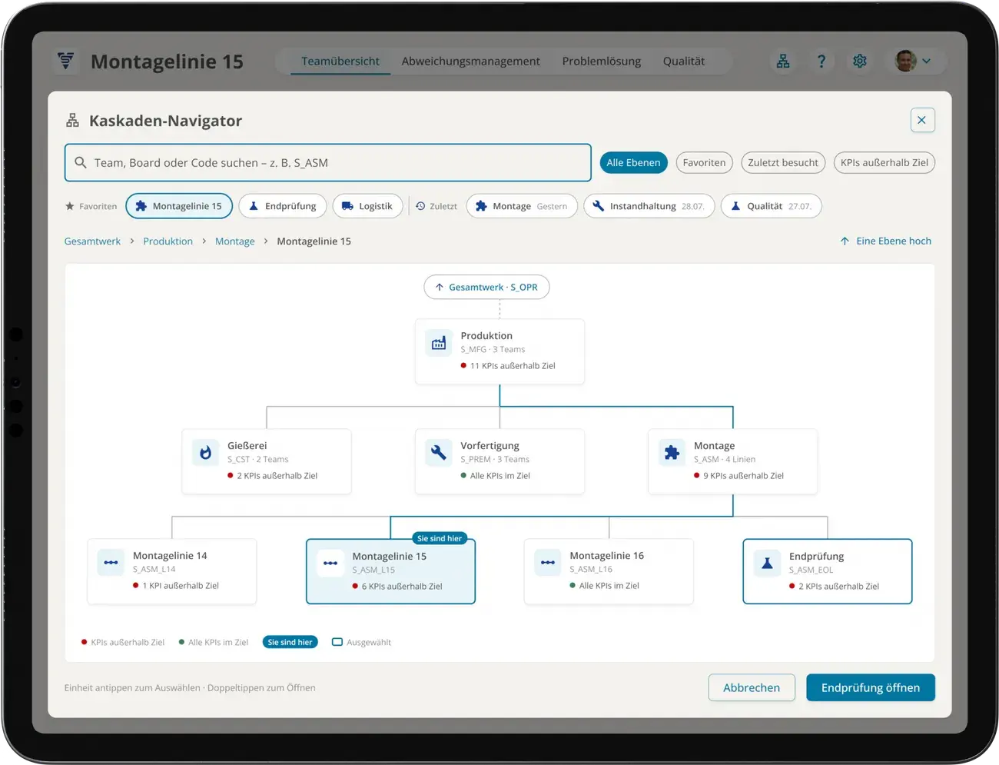999x765 pixels.
Task: Click Endprüfung öffnen button
Action: click(x=871, y=687)
